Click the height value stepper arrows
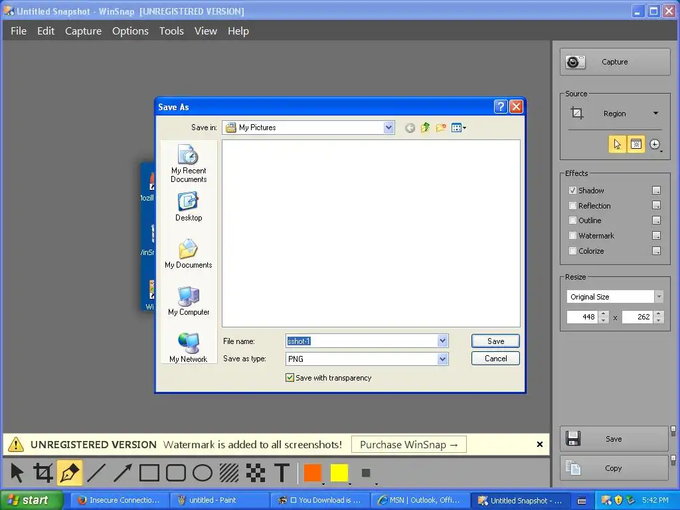680x510 pixels. pos(659,317)
